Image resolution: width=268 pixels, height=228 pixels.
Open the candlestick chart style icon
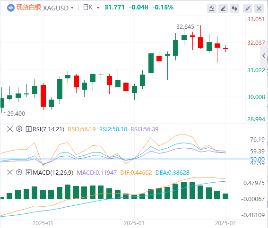[234, 8]
